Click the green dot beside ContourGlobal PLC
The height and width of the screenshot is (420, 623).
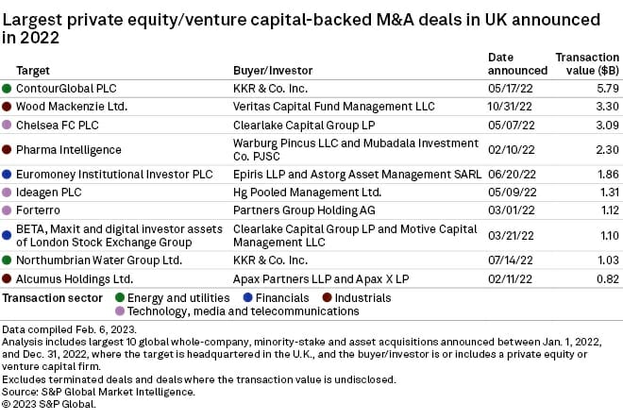[x=8, y=88]
